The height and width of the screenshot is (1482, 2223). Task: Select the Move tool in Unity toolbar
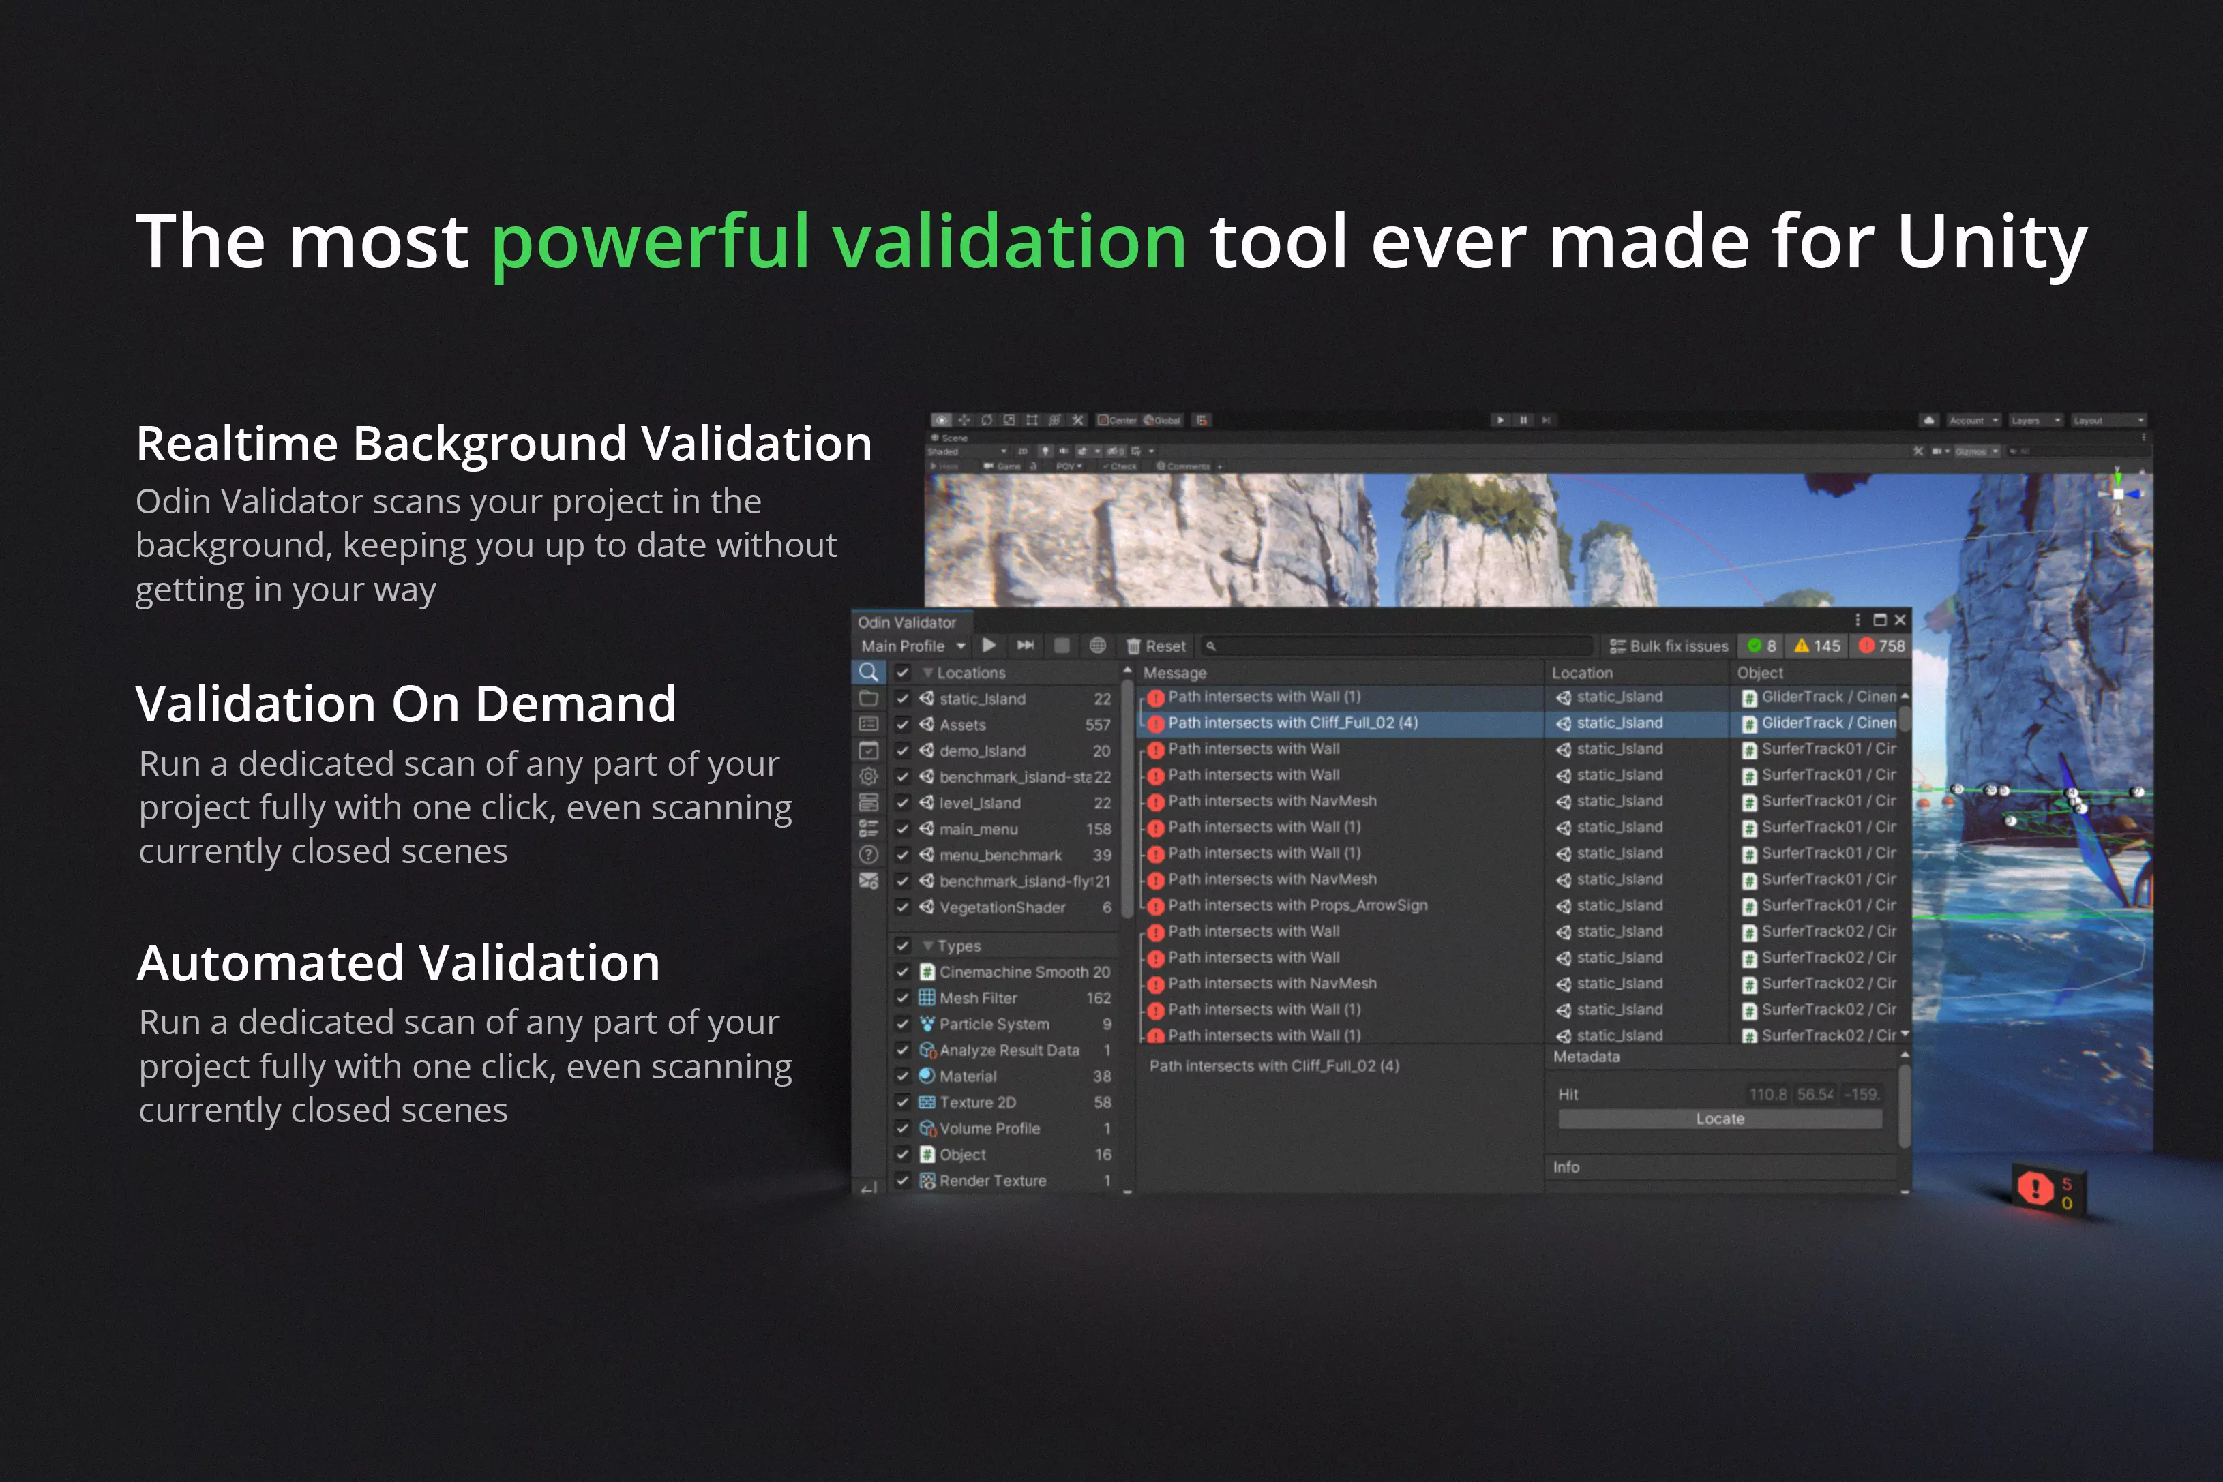(x=964, y=420)
